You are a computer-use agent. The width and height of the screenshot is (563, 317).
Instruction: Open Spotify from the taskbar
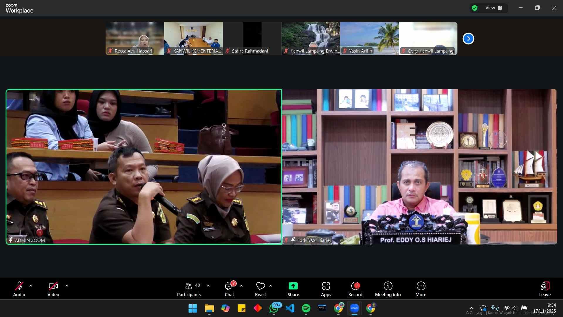(x=306, y=308)
